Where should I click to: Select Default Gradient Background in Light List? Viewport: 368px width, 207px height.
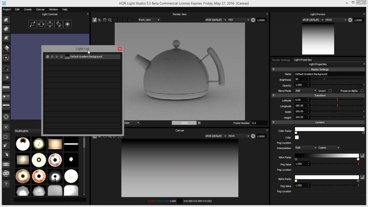pos(83,57)
